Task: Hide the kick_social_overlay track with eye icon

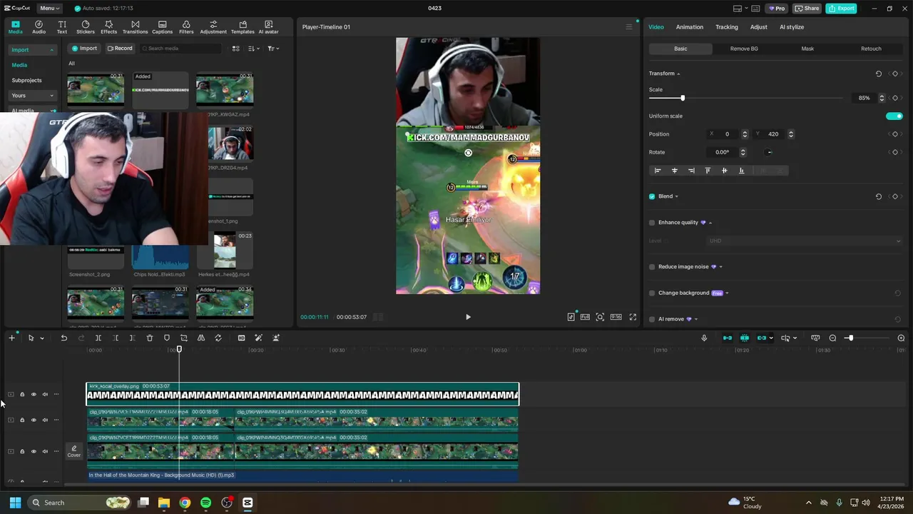Action: (x=34, y=394)
